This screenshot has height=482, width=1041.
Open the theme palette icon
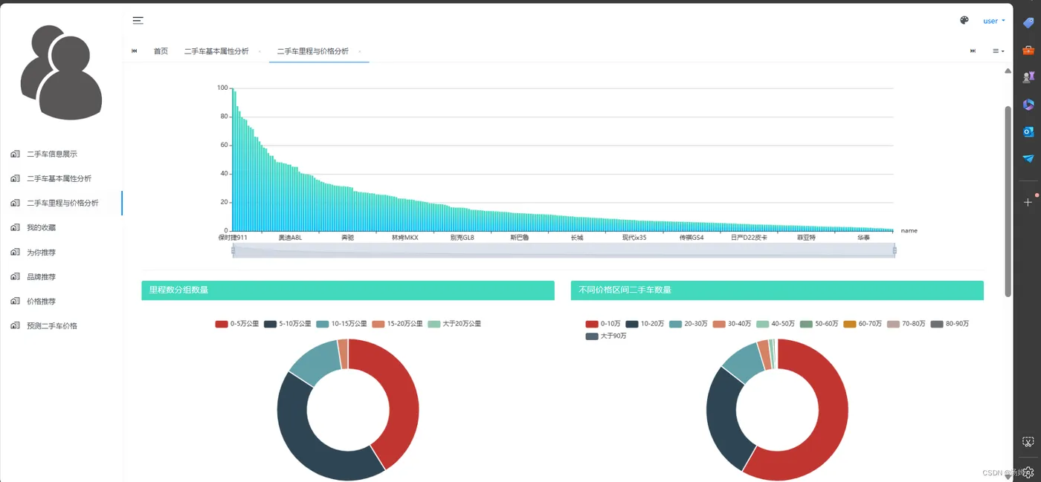click(964, 21)
